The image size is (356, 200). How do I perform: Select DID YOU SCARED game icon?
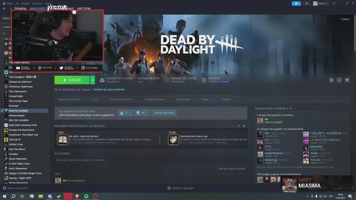click(x=6, y=120)
